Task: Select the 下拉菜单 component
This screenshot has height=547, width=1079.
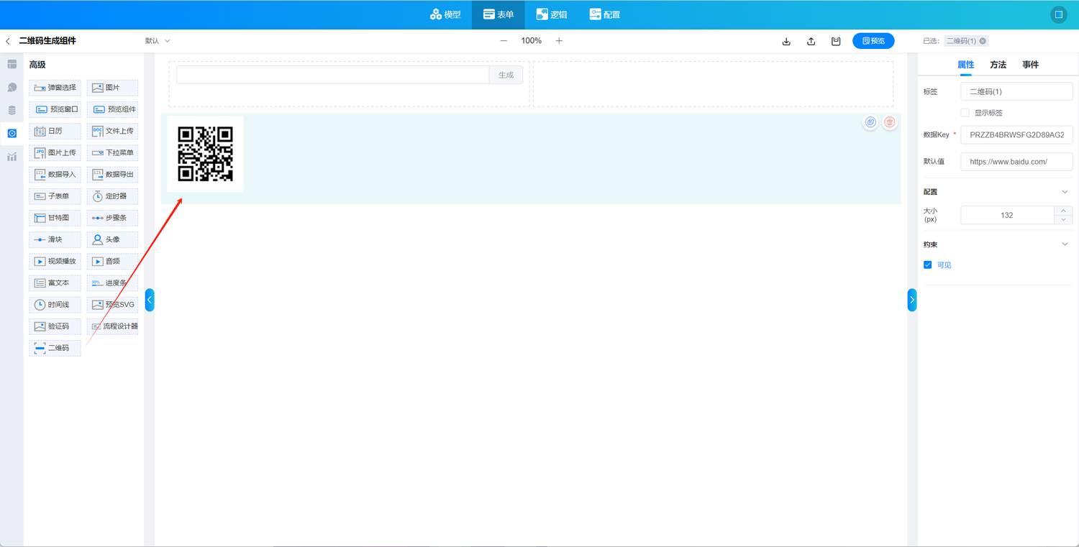Action: pyautogui.click(x=112, y=152)
